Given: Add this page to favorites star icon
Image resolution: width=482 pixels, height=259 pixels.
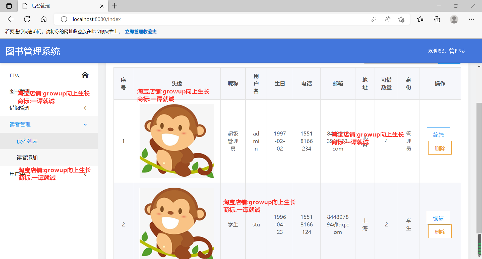Looking at the screenshot, I should point(401,19).
